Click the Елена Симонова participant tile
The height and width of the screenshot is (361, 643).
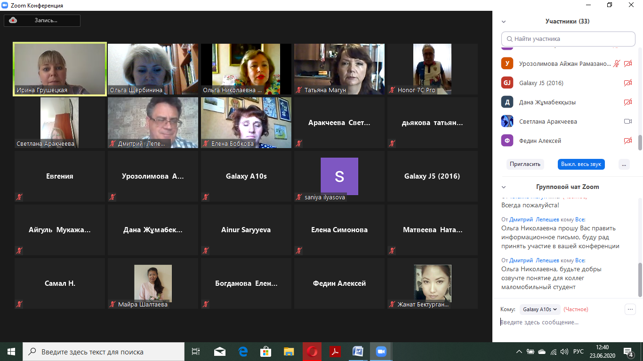[339, 230]
